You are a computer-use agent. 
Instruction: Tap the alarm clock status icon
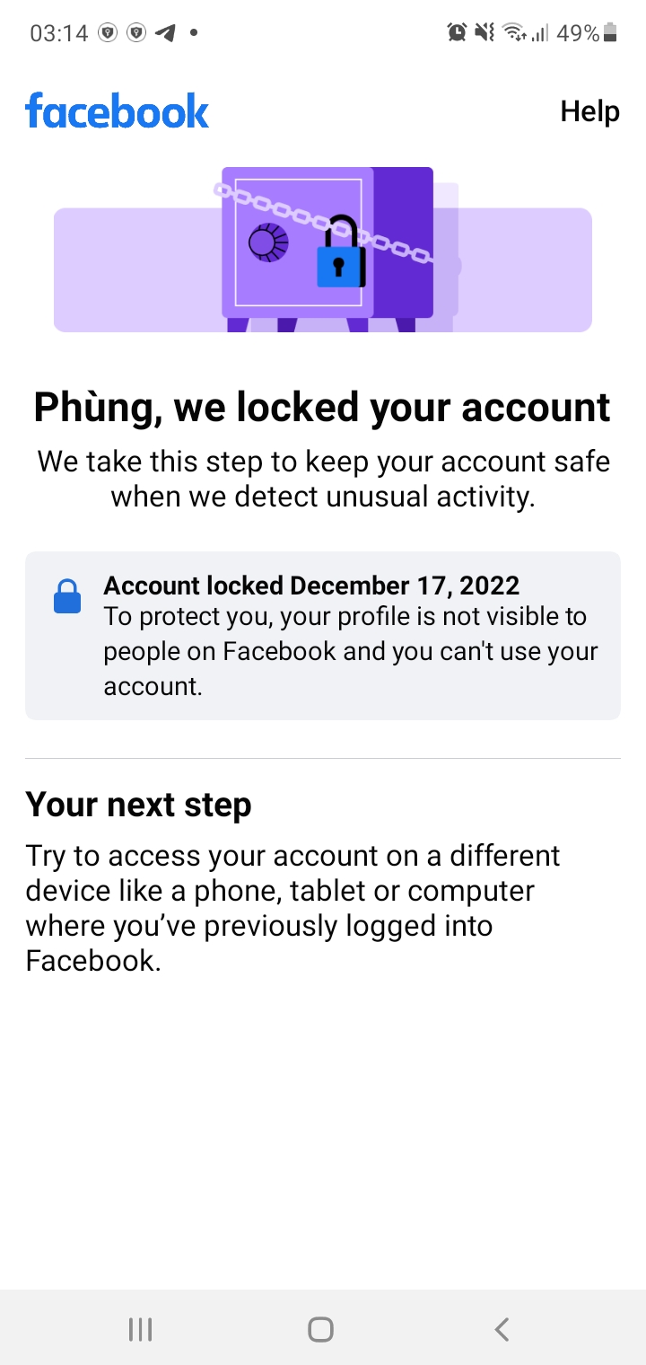[457, 33]
